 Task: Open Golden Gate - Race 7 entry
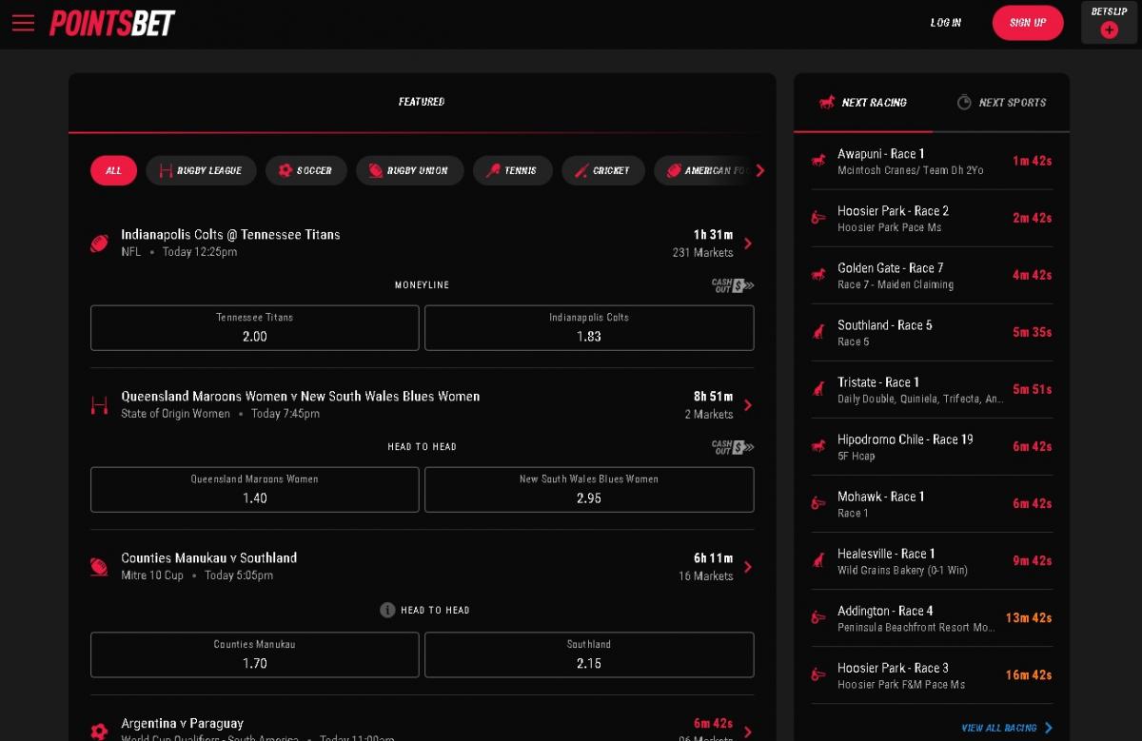pos(932,276)
